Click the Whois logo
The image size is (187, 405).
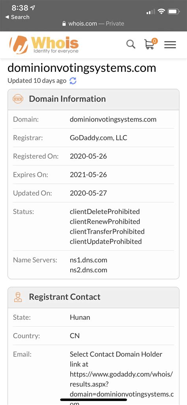[44, 45]
